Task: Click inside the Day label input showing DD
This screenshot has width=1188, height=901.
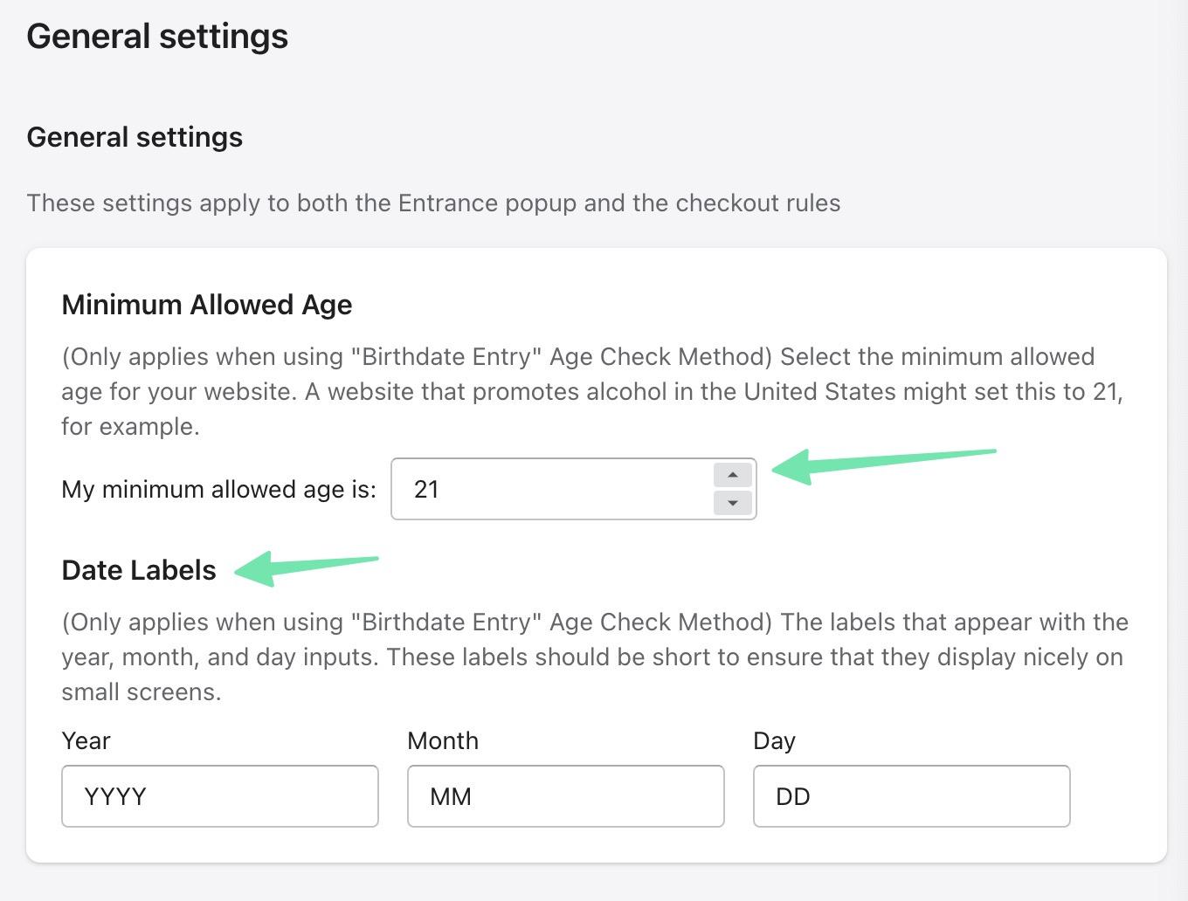Action: tap(910, 795)
